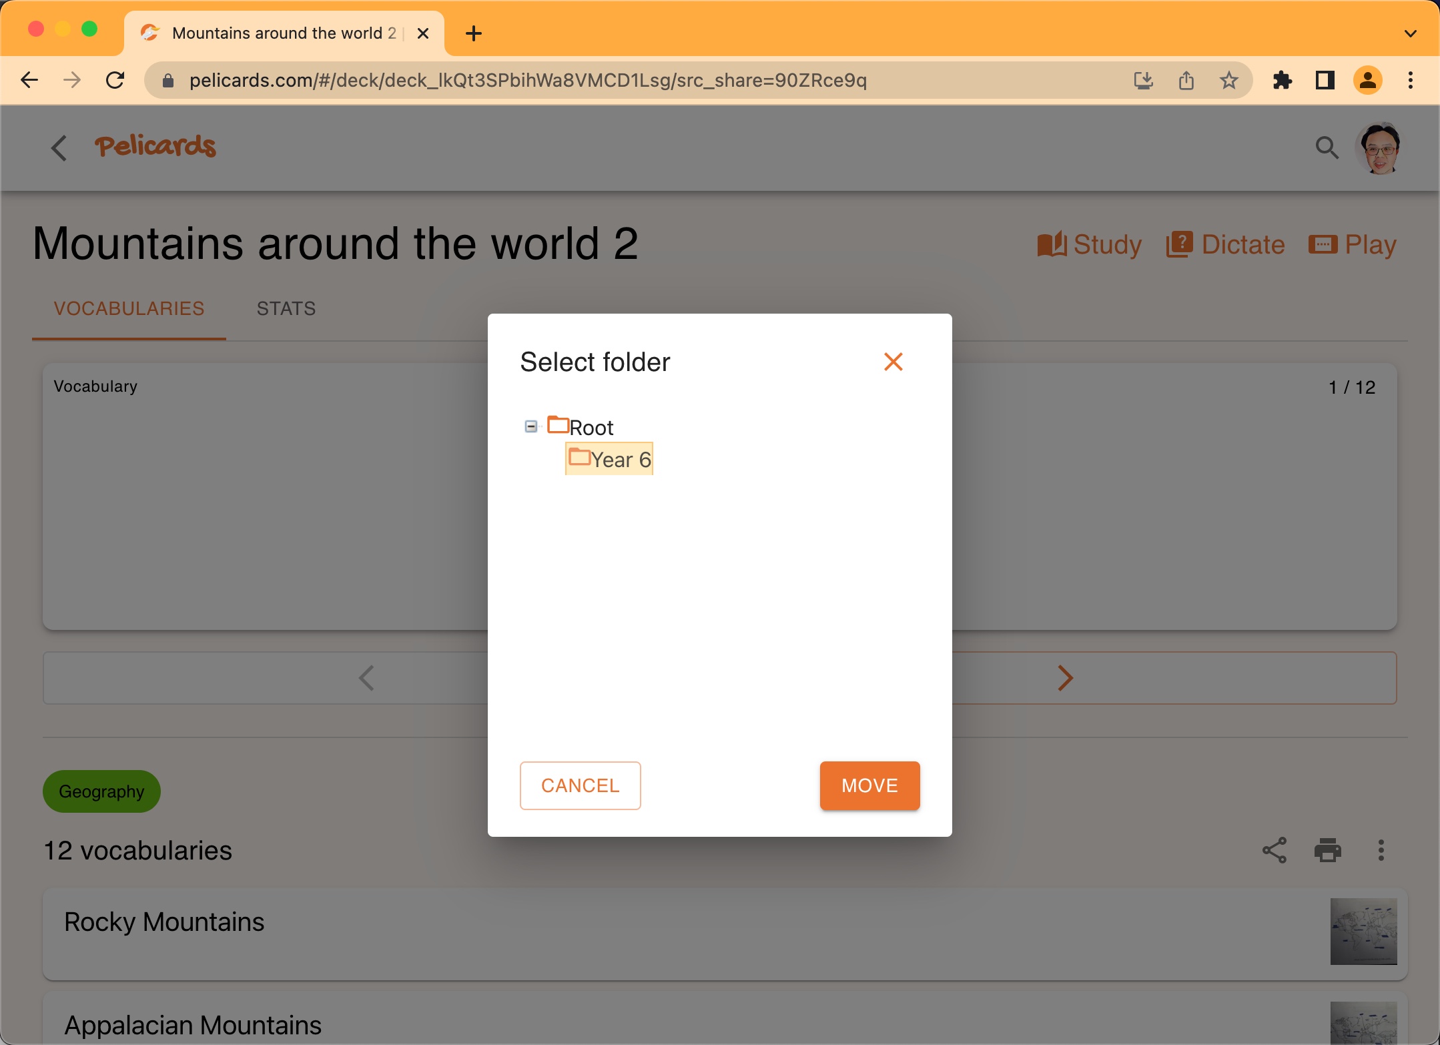This screenshot has height=1045, width=1440.
Task: Click the 1 / 12 card counter
Action: pos(1352,387)
